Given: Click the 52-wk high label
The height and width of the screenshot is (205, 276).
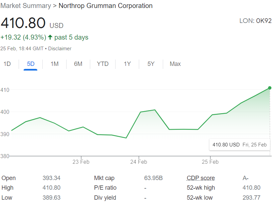Looking at the screenshot, I should (201, 188).
